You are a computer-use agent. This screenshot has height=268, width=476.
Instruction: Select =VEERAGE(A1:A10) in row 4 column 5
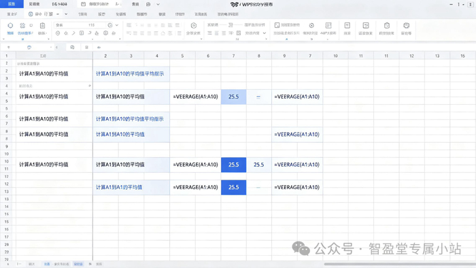click(196, 97)
